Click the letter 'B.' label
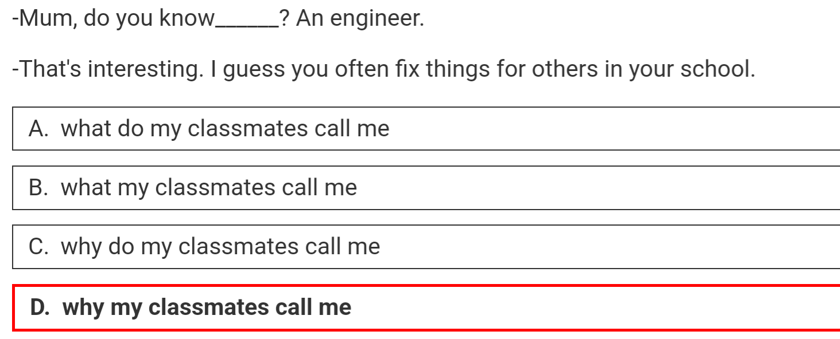 [x=38, y=188]
